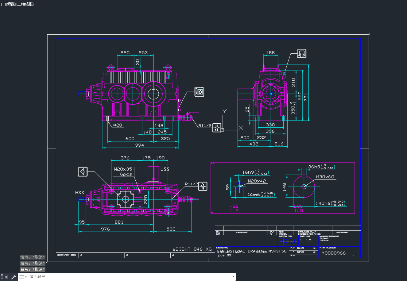Select the 55m6 shaft tolerance text

[261, 194]
